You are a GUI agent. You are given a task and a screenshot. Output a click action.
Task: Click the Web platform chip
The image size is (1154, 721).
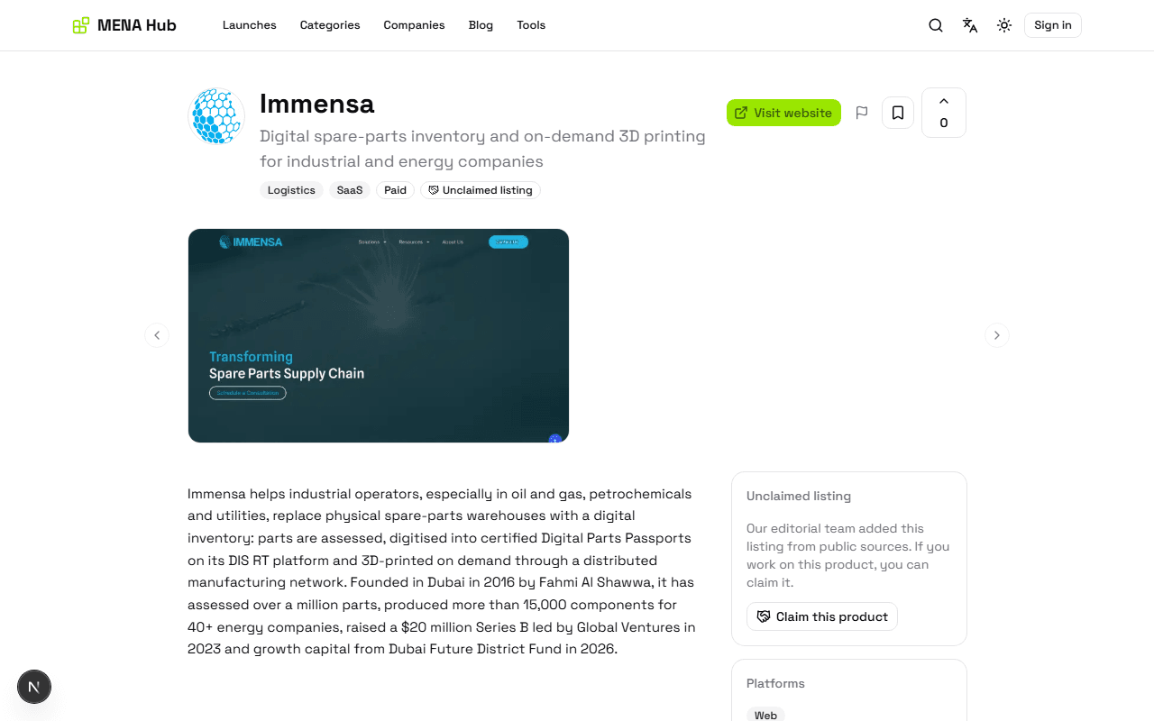[x=765, y=715]
